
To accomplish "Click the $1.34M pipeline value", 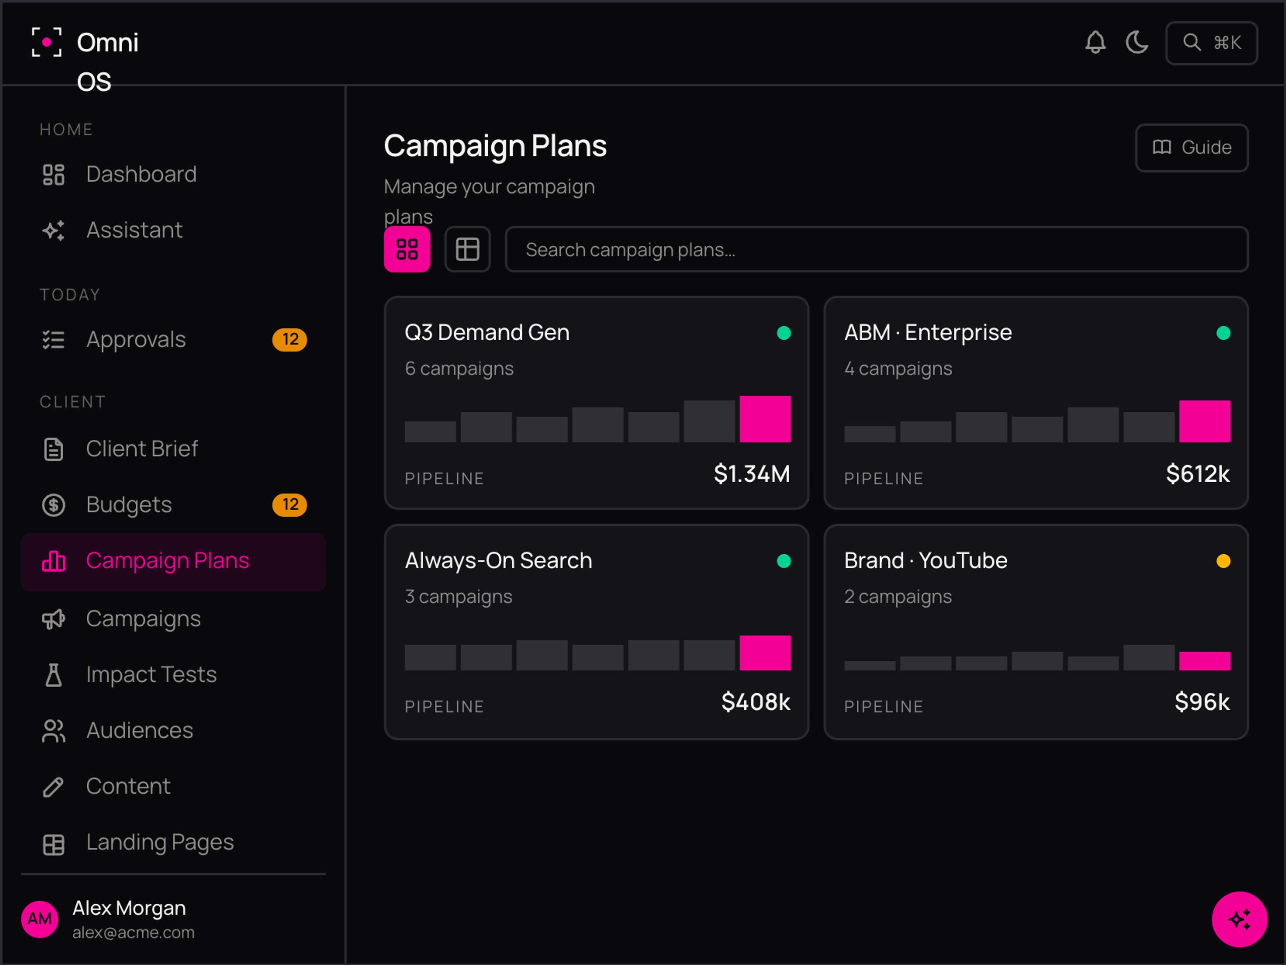I will click(x=752, y=474).
